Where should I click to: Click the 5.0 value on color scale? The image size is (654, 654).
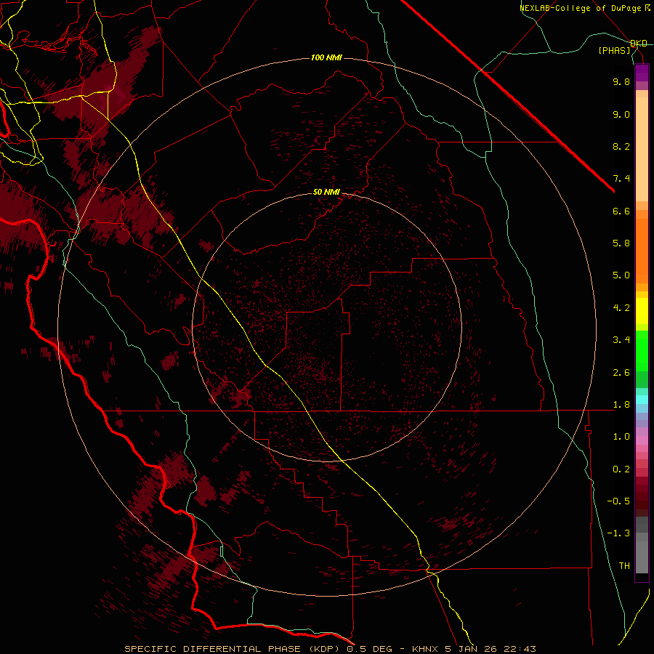tap(621, 275)
